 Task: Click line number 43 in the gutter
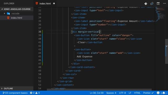point(40,49)
